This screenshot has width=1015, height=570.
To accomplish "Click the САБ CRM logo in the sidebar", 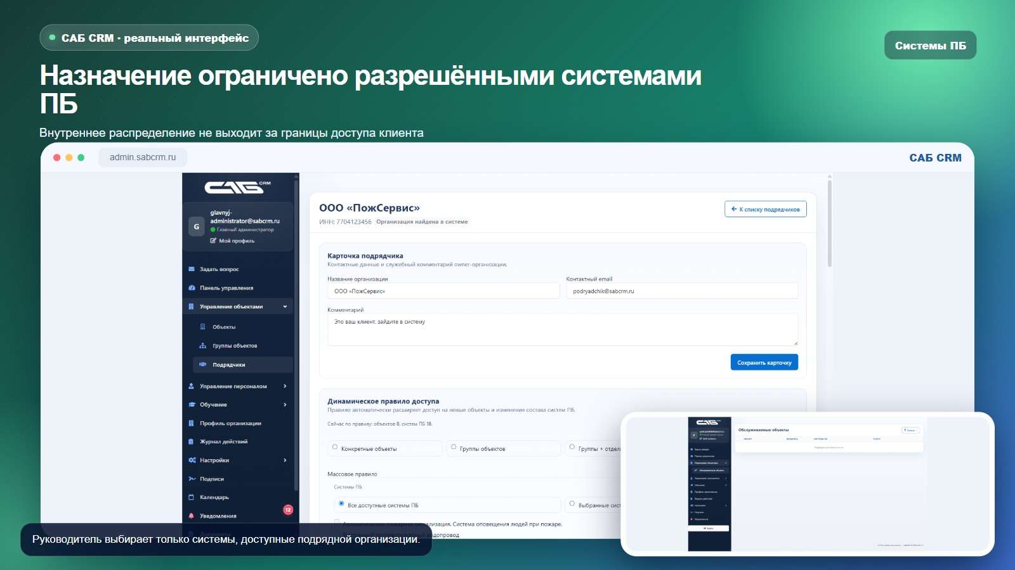I will click(238, 187).
